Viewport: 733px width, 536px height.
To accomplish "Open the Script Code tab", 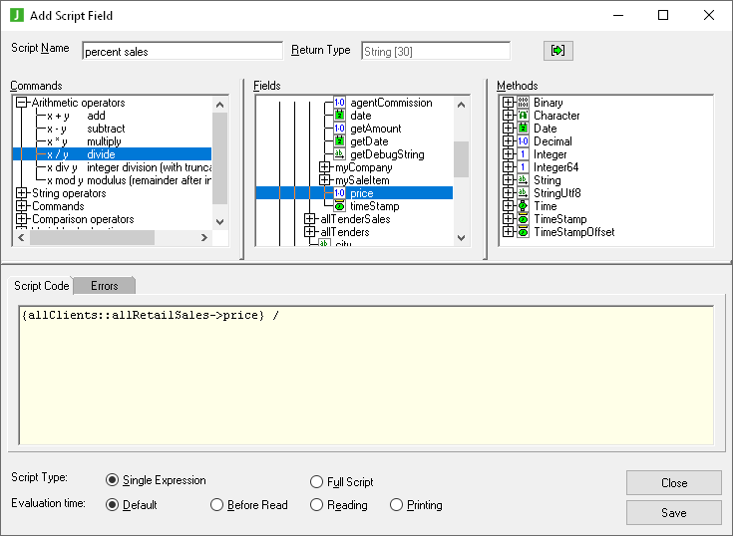I will tap(42, 286).
